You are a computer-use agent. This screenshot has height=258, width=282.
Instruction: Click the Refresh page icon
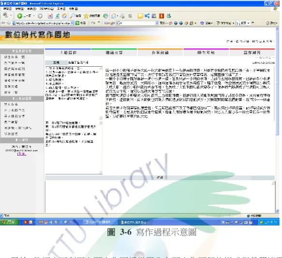tap(58, 16)
